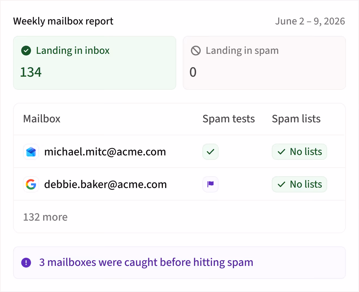Click the purple flag icon for debbie.baker@acme.com
The height and width of the screenshot is (292, 359).
(211, 184)
